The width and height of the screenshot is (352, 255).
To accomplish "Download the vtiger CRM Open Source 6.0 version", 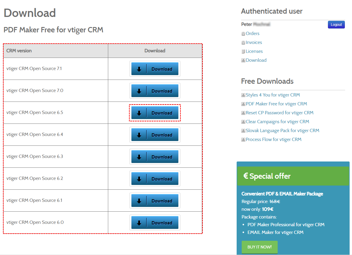I will click(x=155, y=222).
